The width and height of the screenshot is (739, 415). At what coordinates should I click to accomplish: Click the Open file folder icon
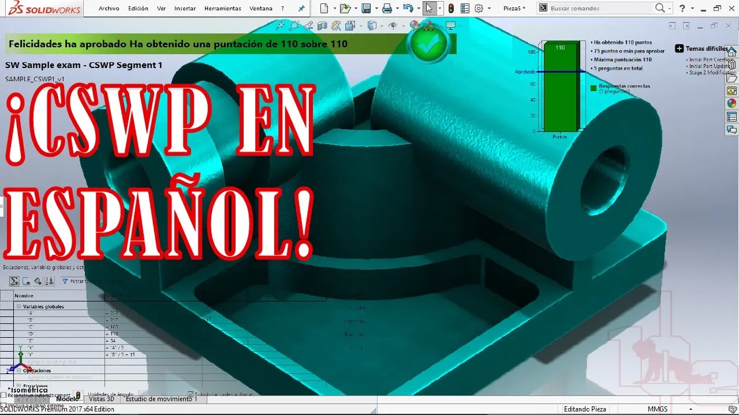pyautogui.click(x=345, y=8)
